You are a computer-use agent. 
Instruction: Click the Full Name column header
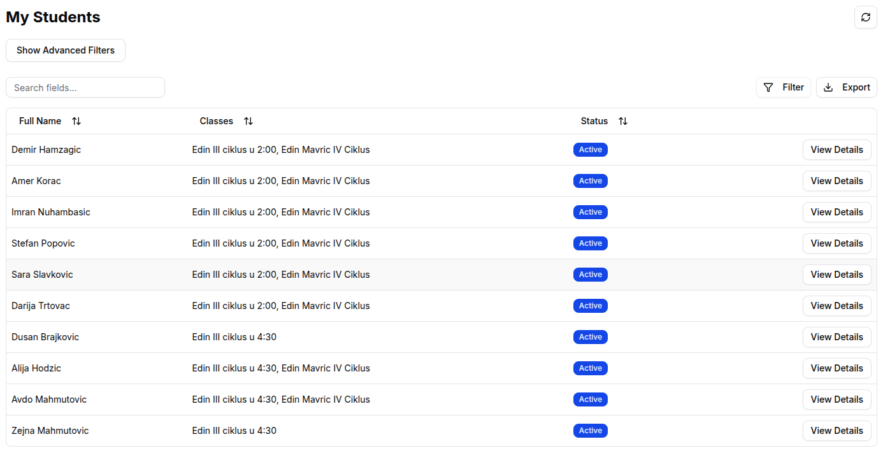40,121
